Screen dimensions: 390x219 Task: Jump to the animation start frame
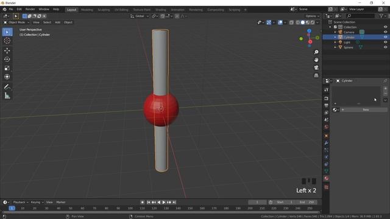click(149, 203)
